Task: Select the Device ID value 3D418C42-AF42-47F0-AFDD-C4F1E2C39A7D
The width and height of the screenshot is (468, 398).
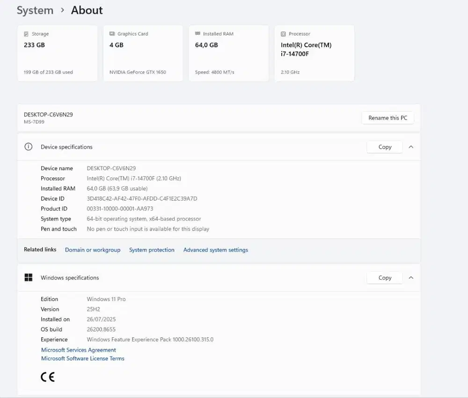Action: (x=142, y=198)
